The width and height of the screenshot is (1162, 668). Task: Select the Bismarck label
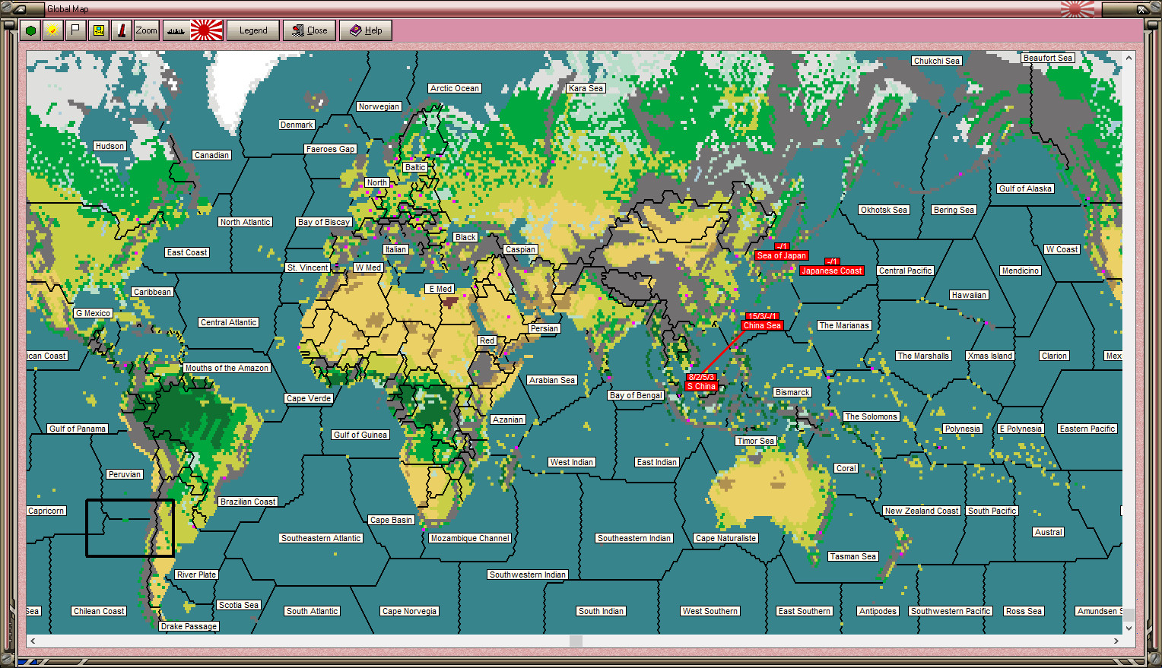pos(792,392)
